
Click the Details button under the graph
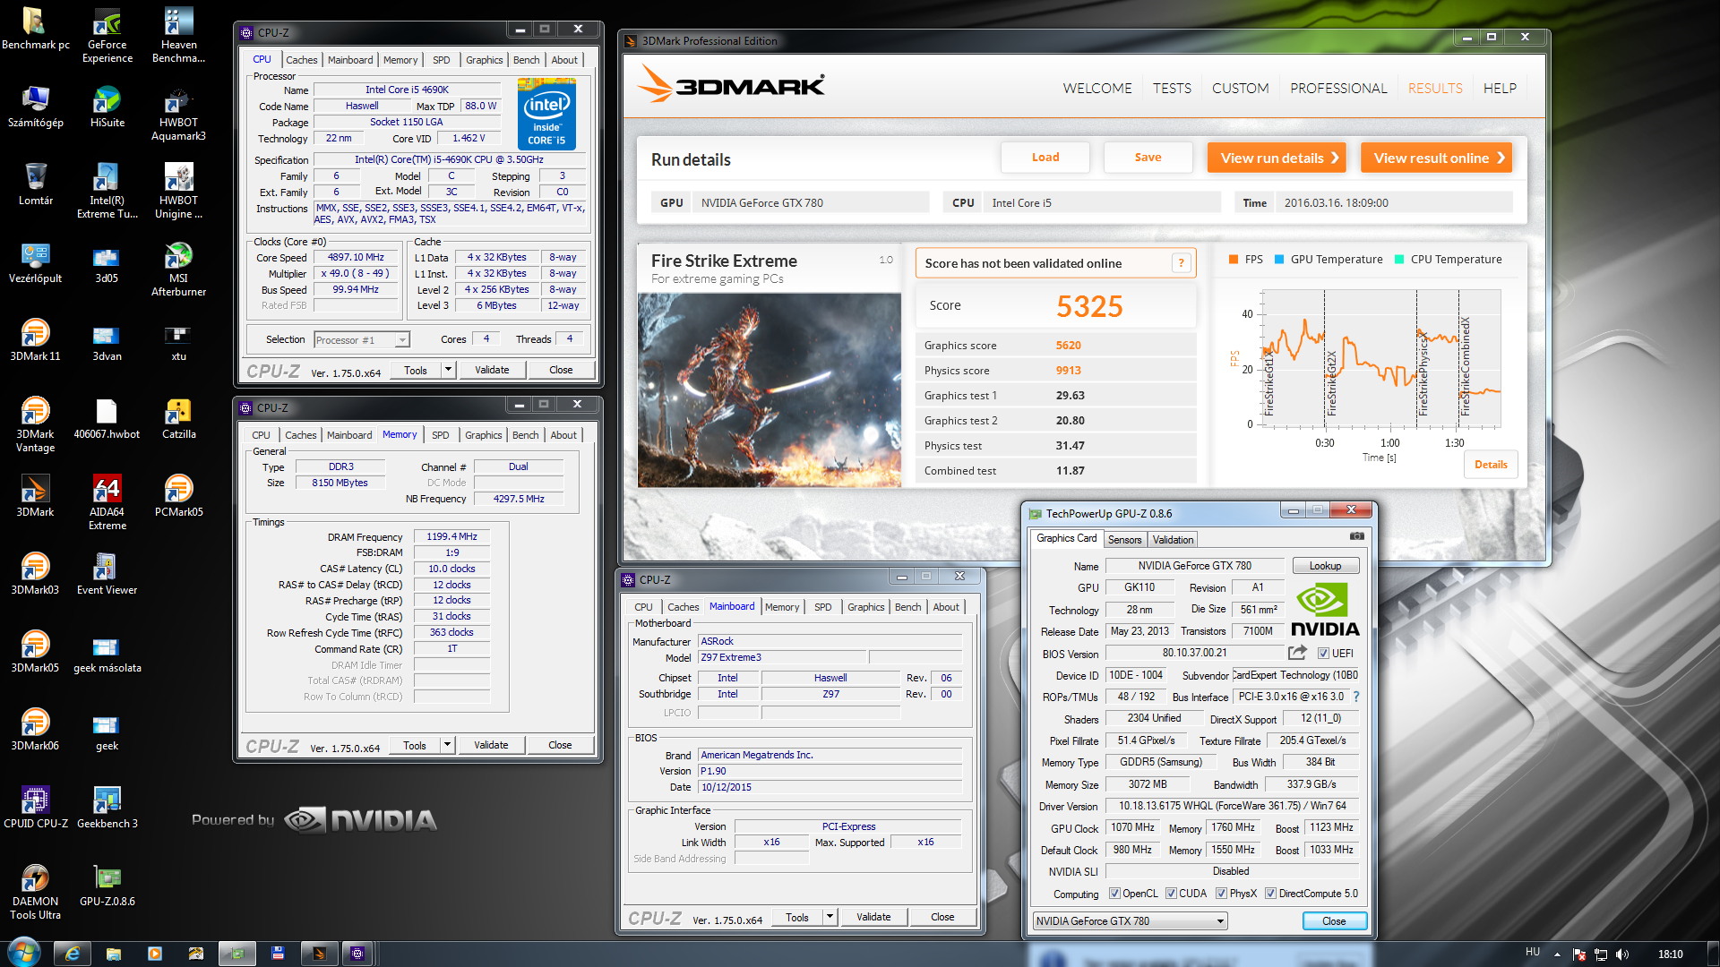point(1491,465)
